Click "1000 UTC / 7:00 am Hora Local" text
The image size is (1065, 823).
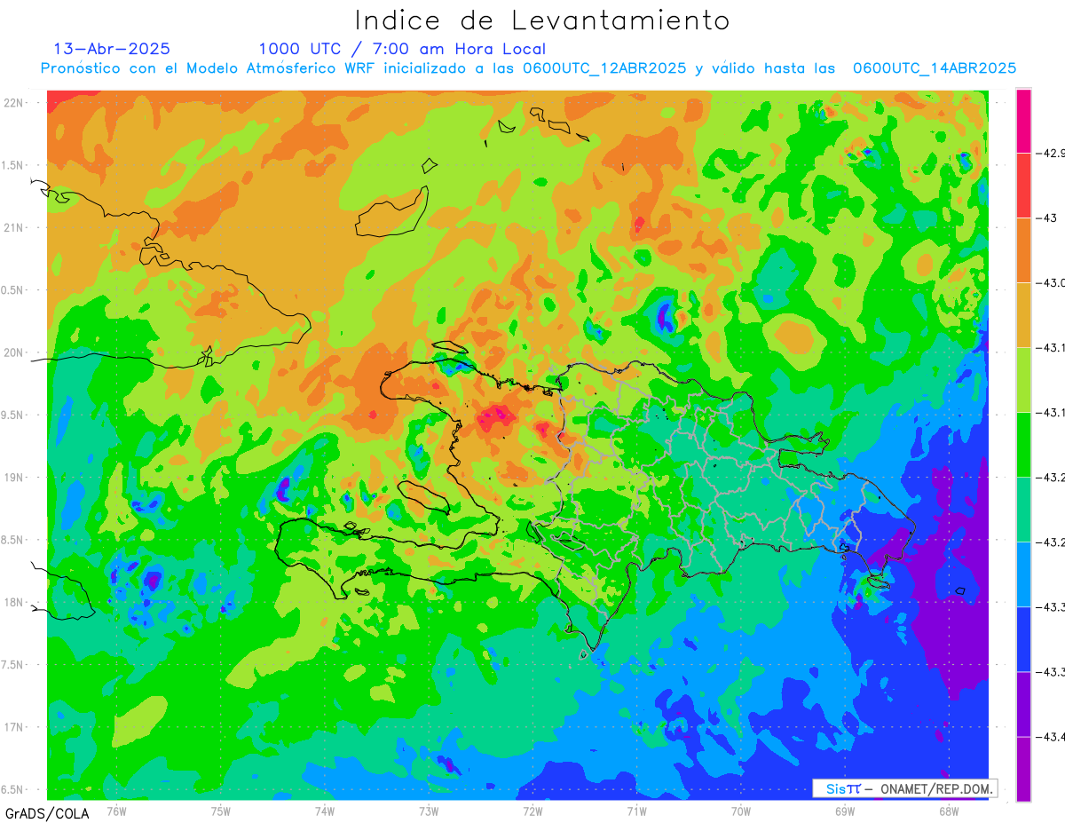(x=402, y=49)
